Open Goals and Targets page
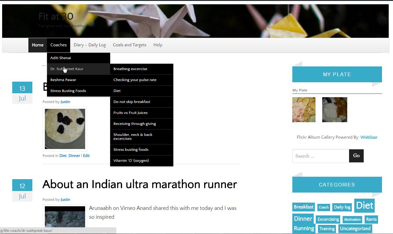 tap(130, 45)
